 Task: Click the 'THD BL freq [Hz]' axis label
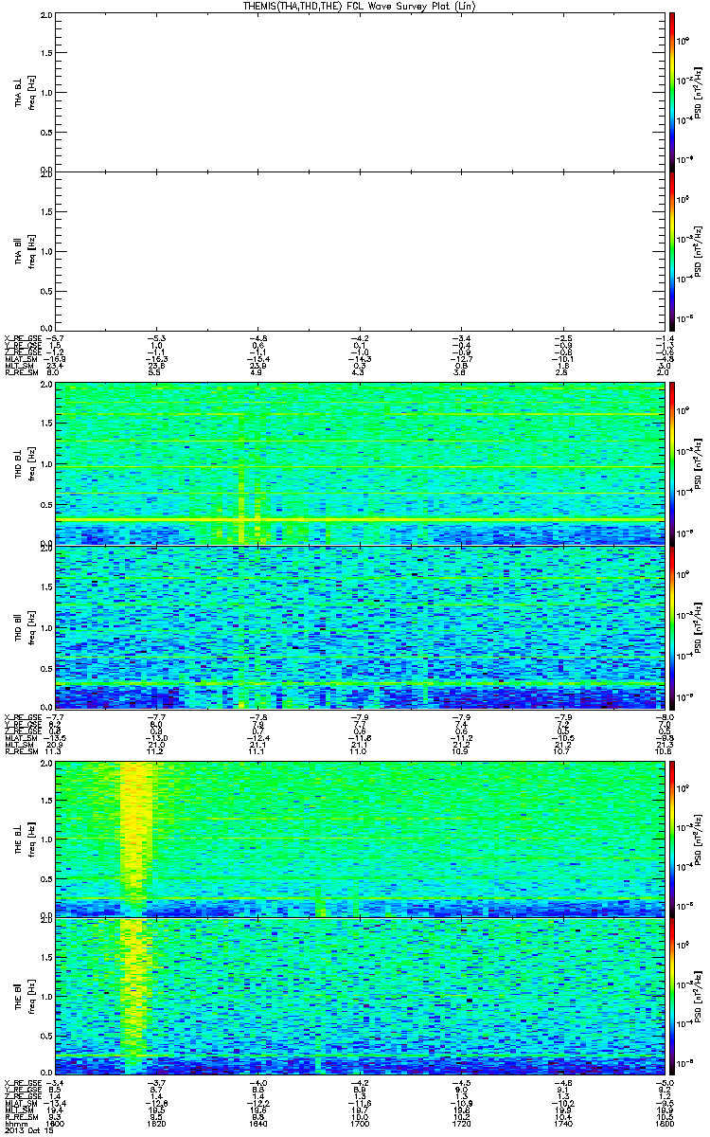click(x=26, y=463)
